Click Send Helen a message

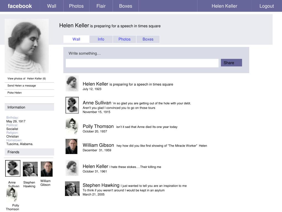[x=21, y=86]
